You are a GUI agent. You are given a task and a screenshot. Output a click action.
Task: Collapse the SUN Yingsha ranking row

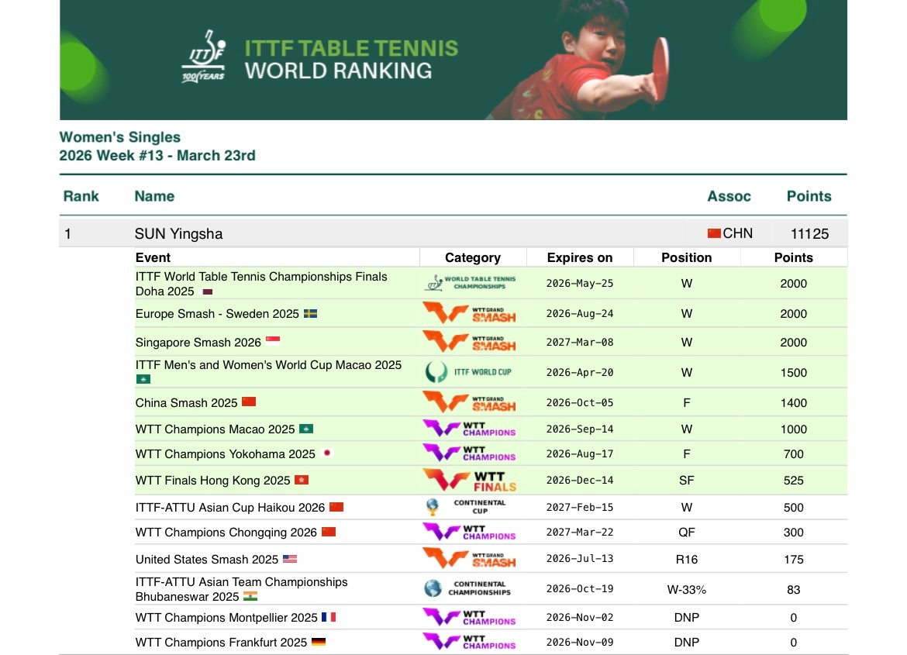tap(453, 233)
